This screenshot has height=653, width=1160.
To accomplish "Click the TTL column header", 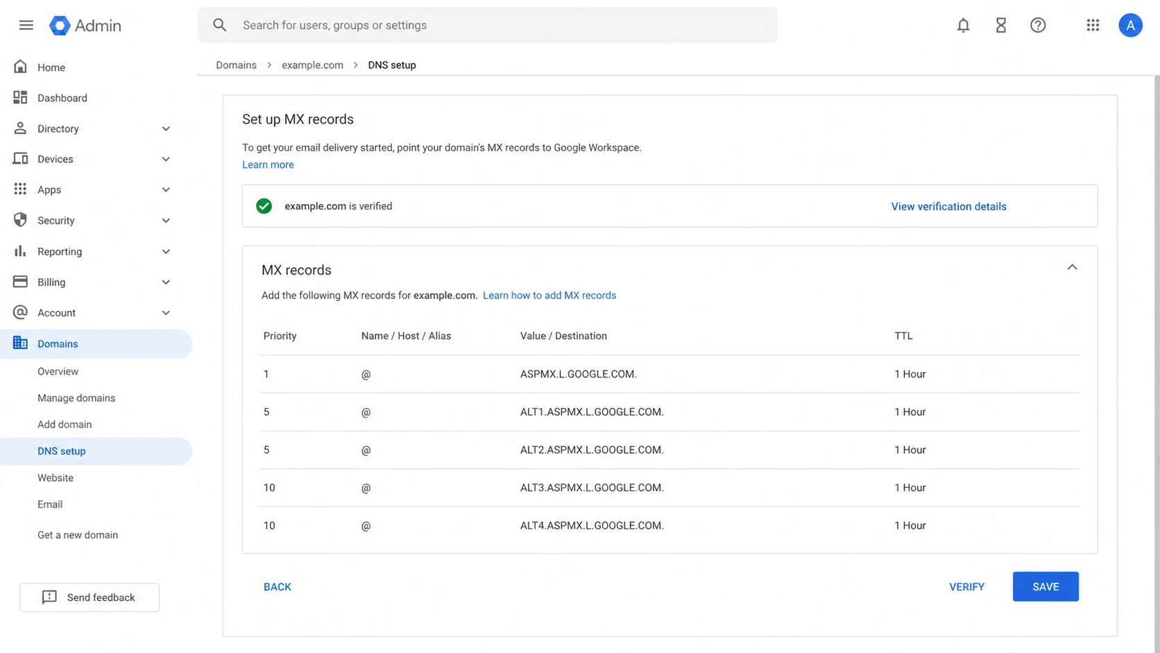I will 903,336.
